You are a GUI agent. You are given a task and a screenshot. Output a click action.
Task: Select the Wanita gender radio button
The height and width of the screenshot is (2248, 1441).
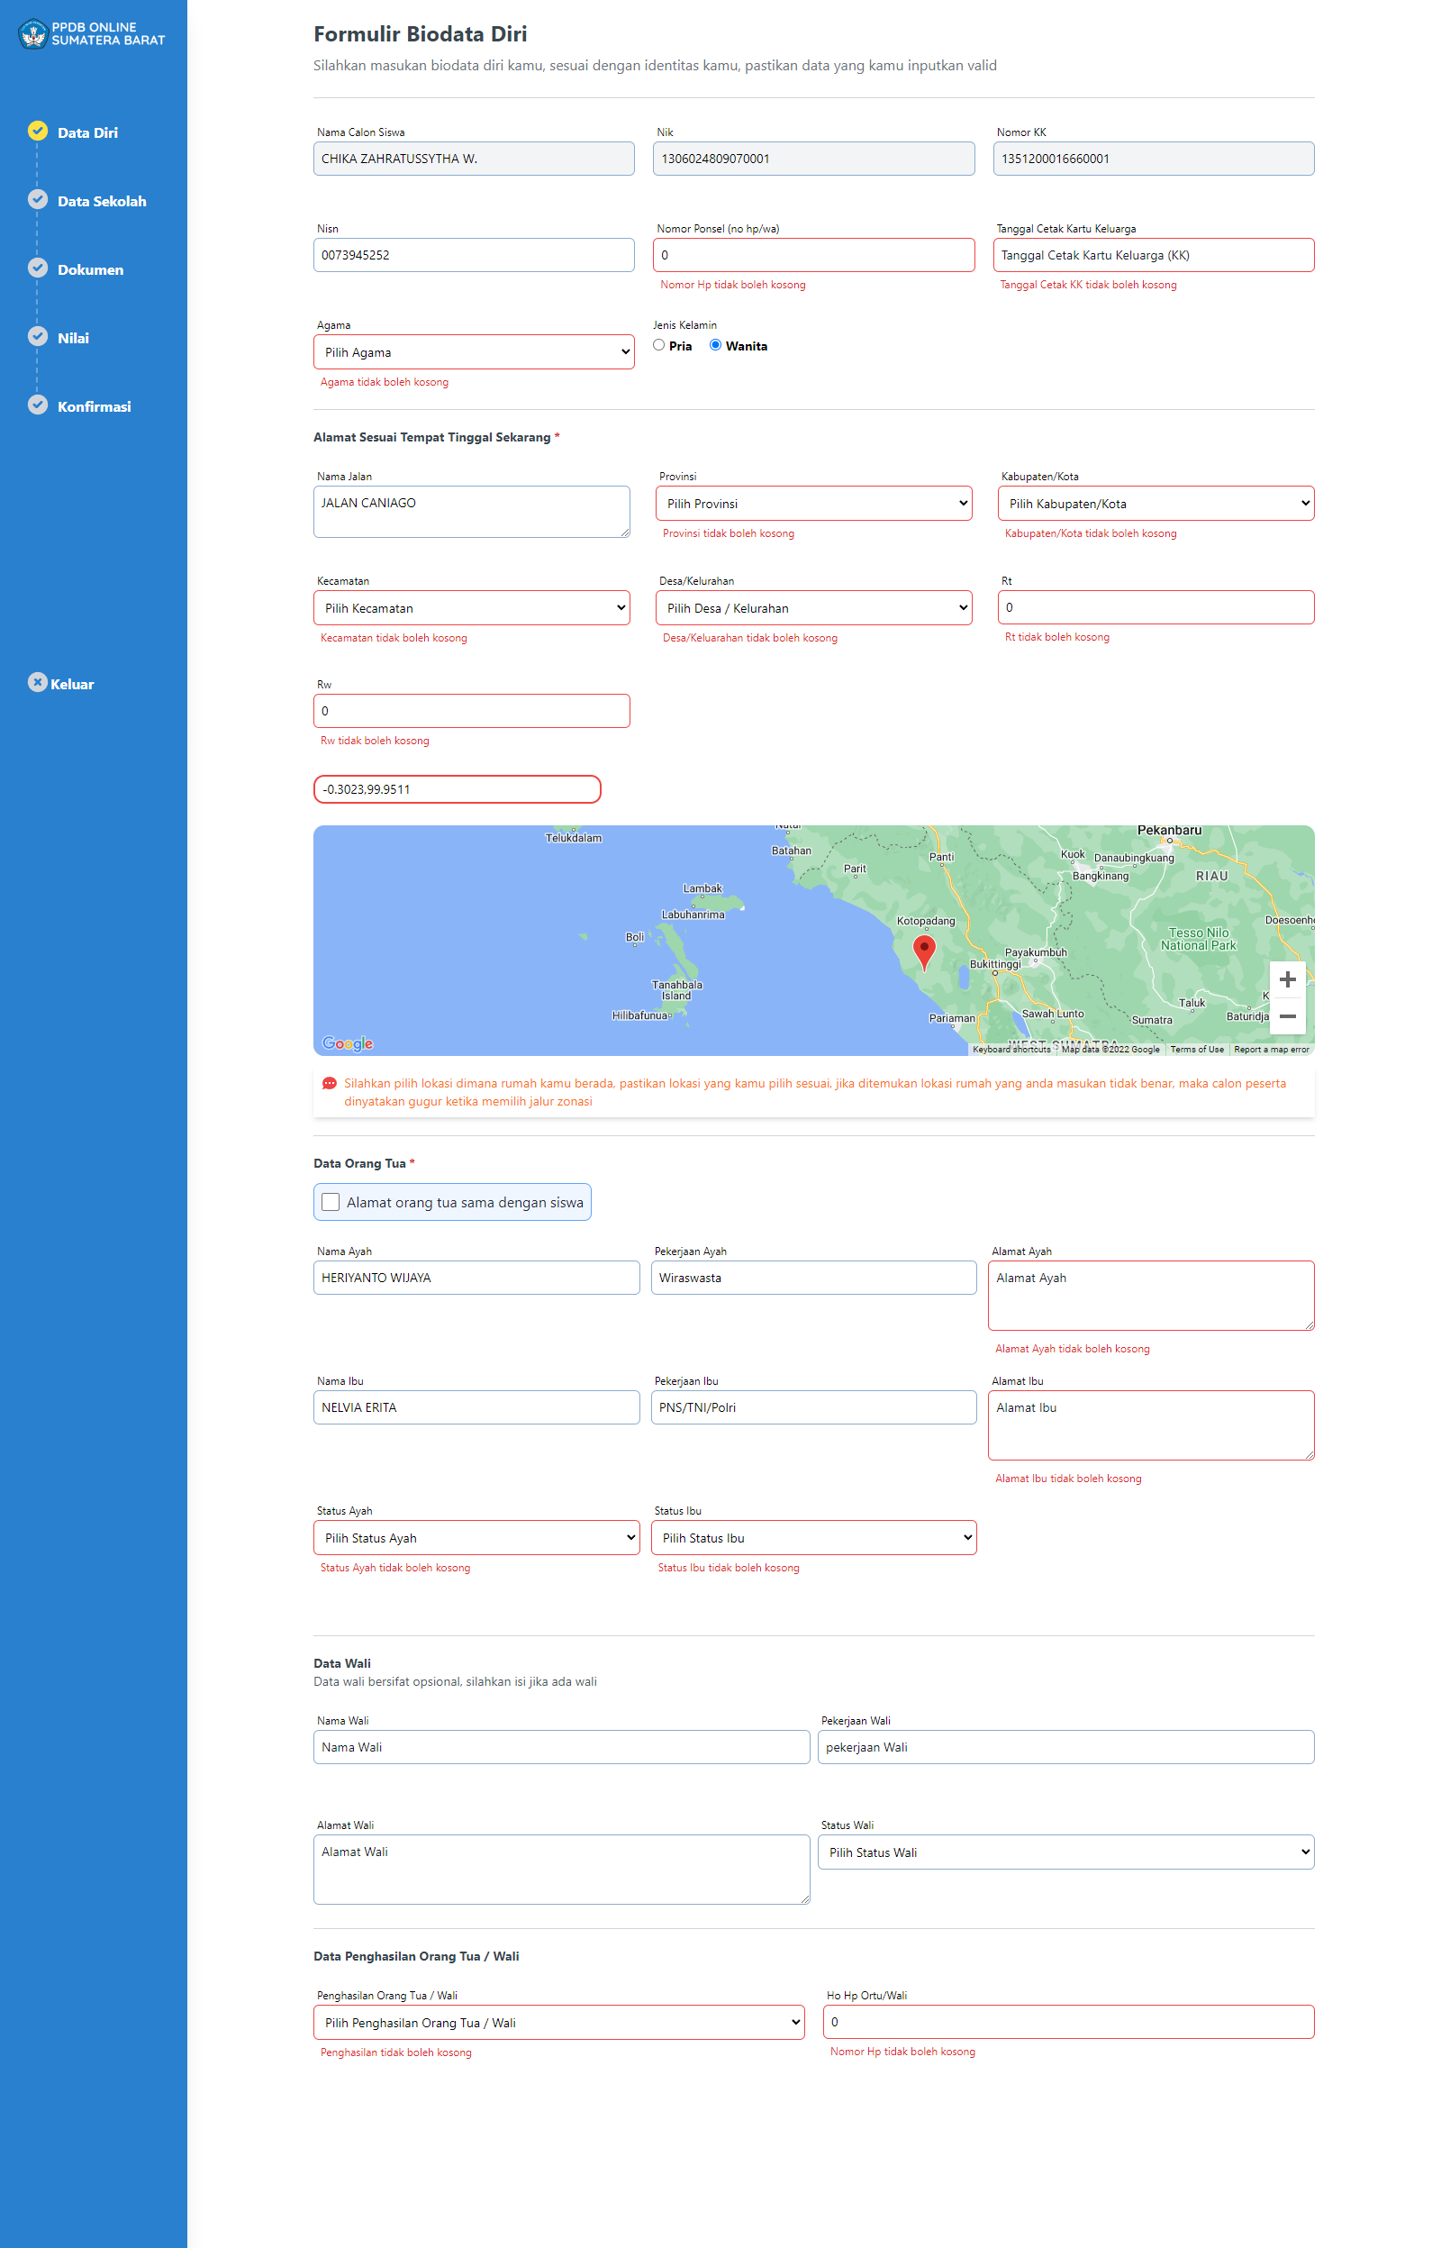click(716, 345)
